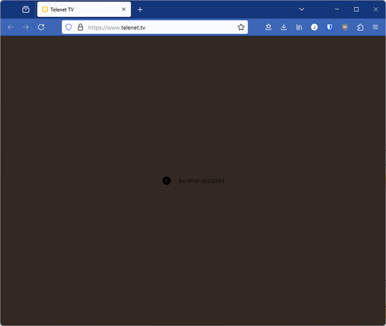The width and height of the screenshot is (386, 326).
Task: Open the Library toolbar button
Action: tap(299, 27)
